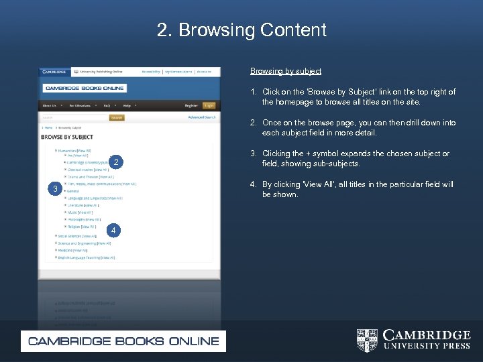The width and height of the screenshot is (483, 362).
Task: Open View All for Social Sciences
Action: coord(90,237)
